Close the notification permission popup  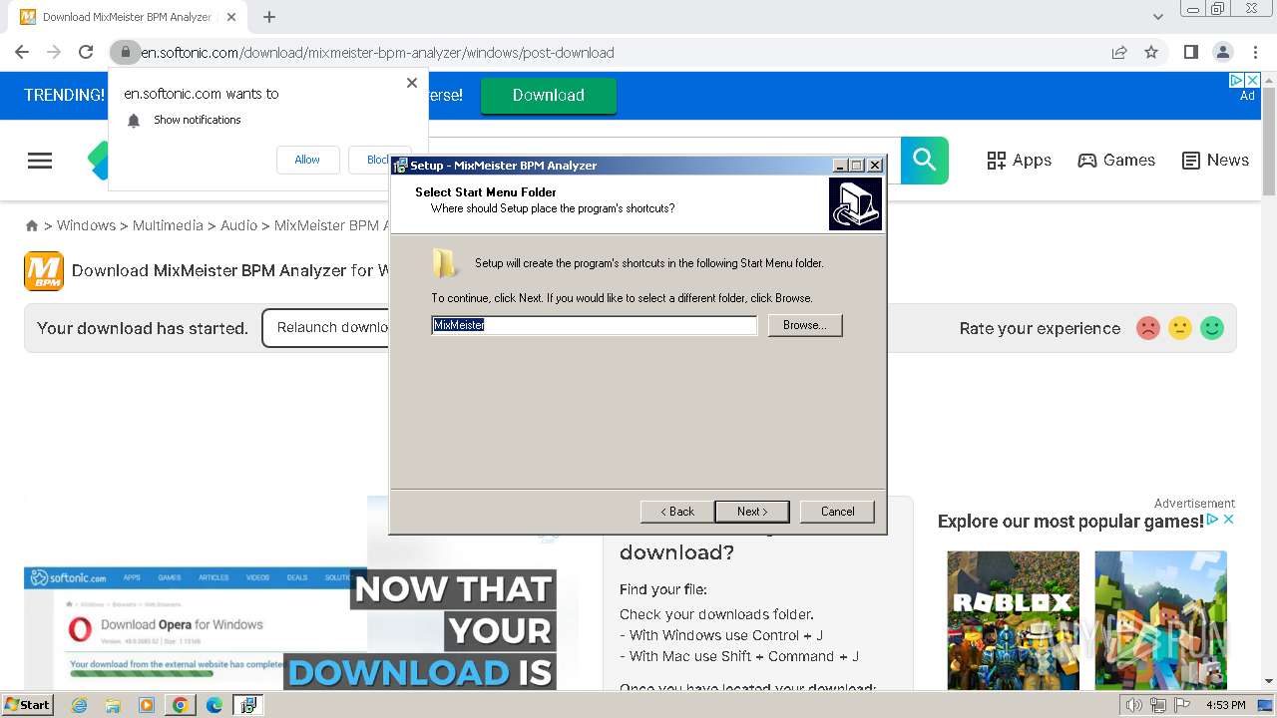tap(412, 83)
